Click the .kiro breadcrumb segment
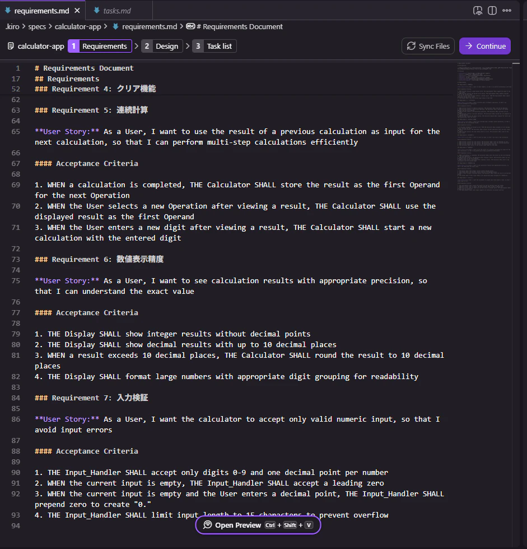The width and height of the screenshot is (527, 549). [12, 26]
